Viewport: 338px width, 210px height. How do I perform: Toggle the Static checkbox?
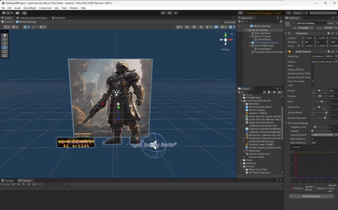click(x=325, y=23)
